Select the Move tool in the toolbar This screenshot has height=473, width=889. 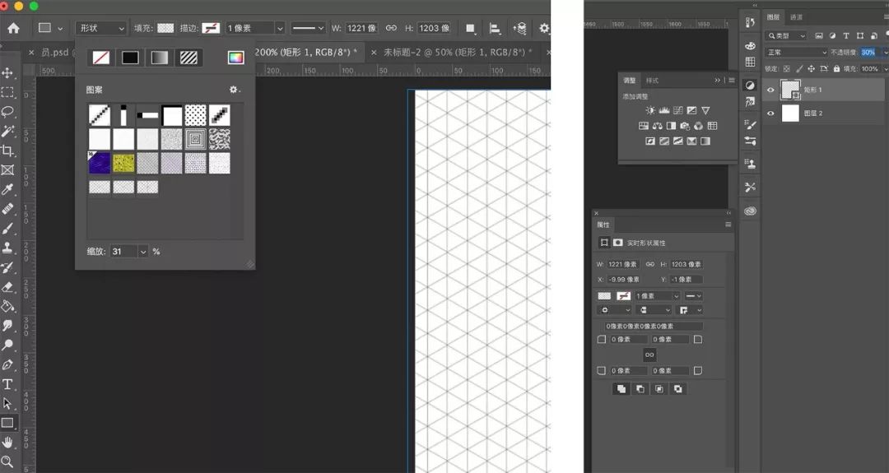coord(8,73)
